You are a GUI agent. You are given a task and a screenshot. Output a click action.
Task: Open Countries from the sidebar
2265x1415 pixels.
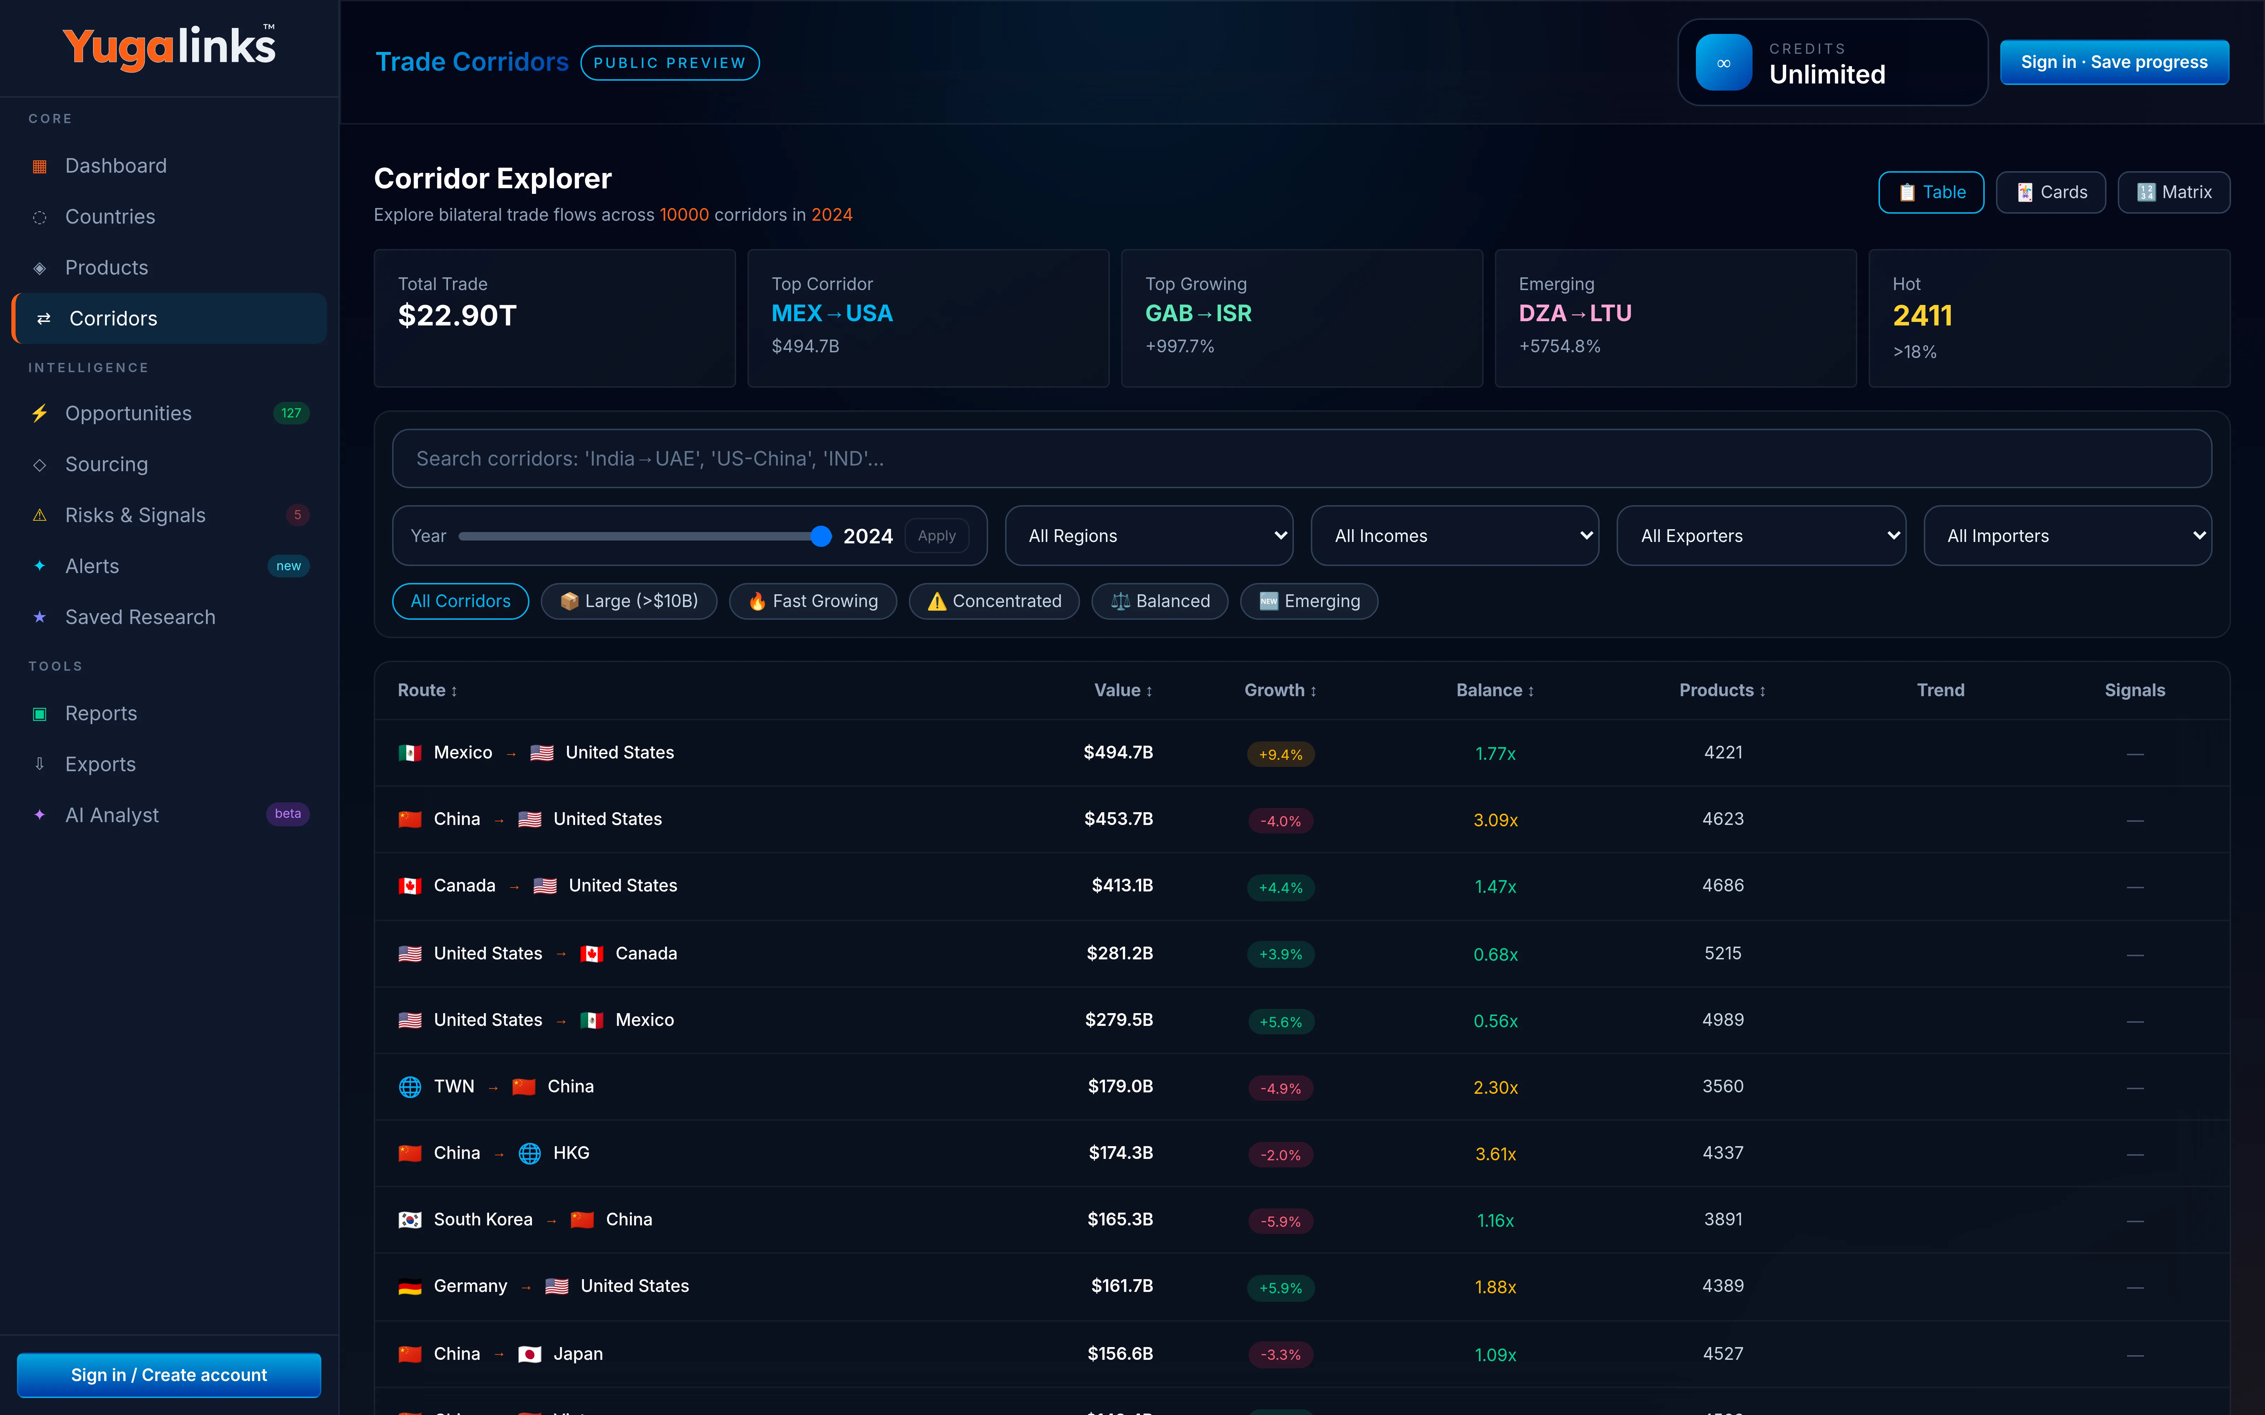pyautogui.click(x=170, y=217)
